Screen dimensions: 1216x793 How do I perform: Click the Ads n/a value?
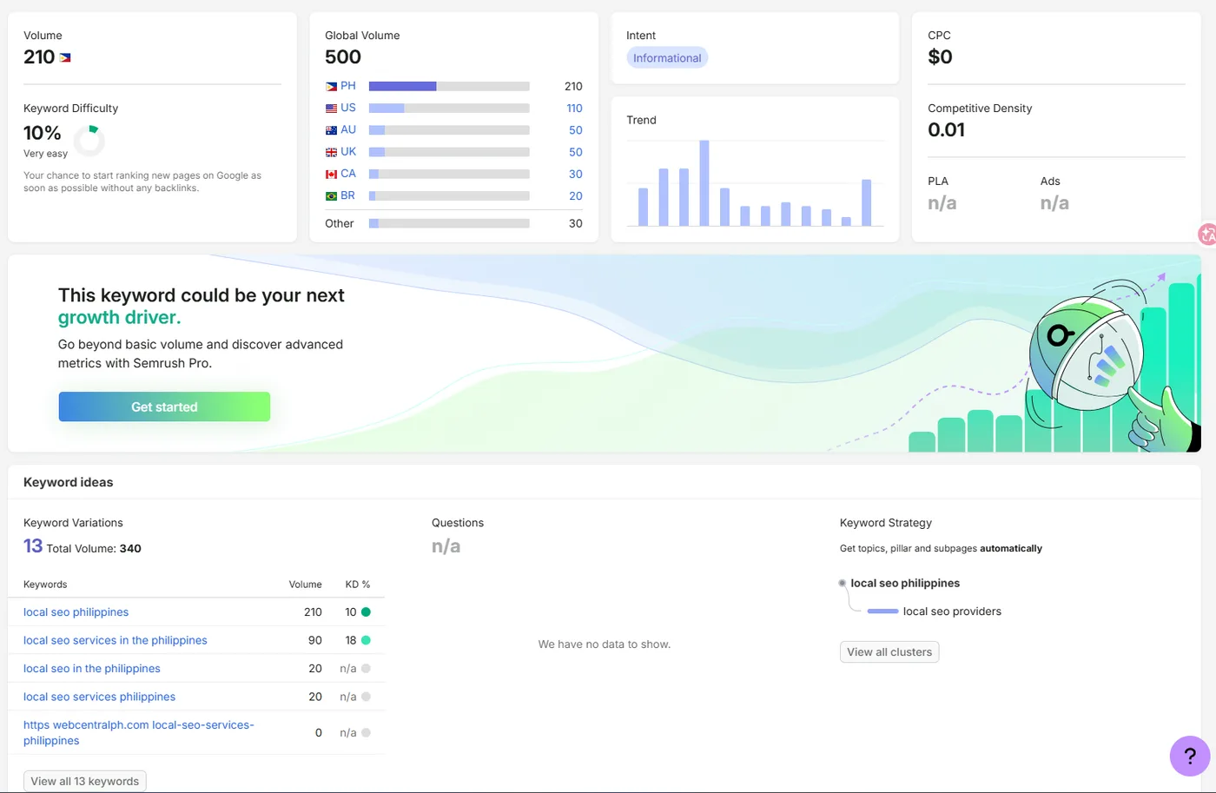(1054, 203)
